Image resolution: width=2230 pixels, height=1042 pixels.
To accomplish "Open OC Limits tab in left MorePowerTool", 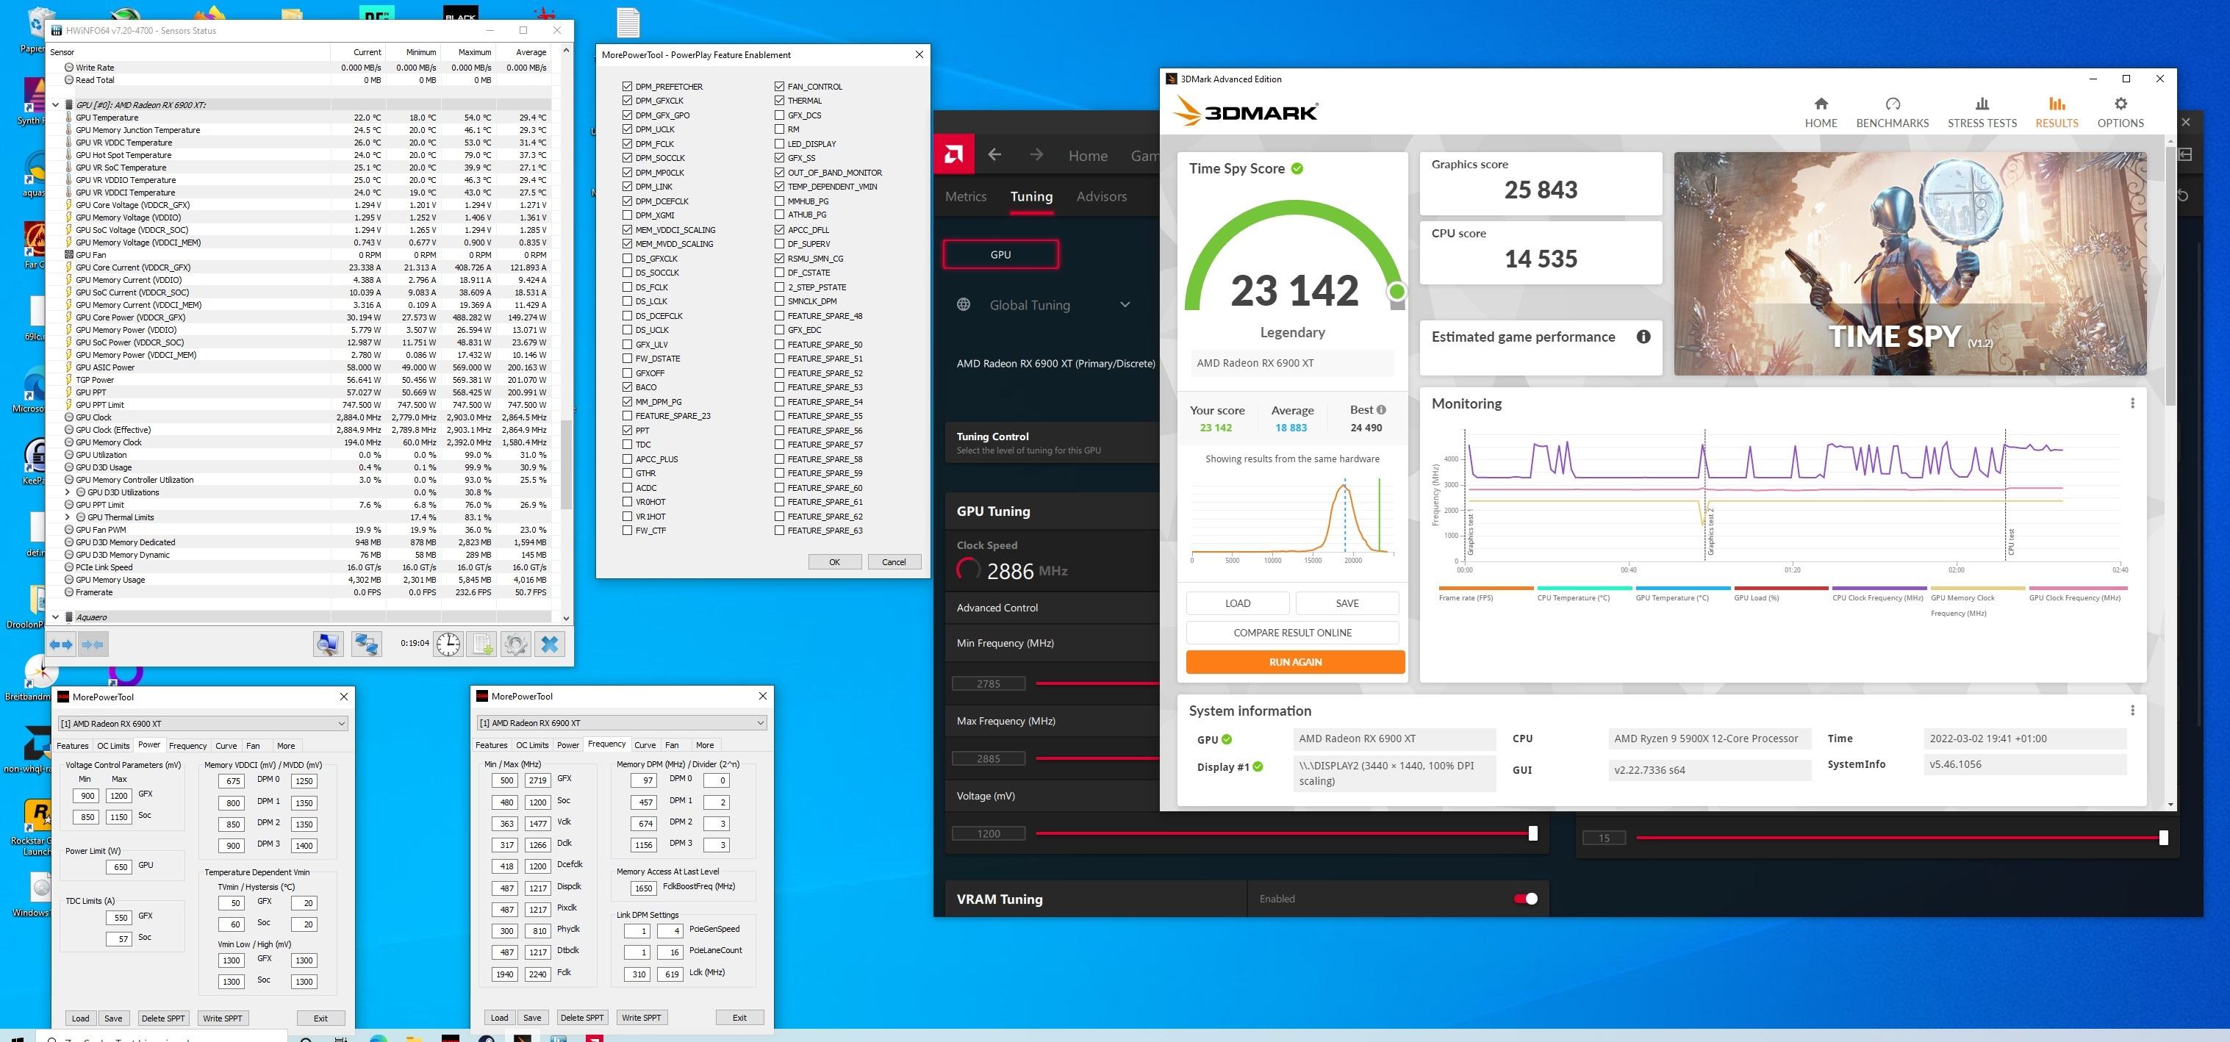I will pyautogui.click(x=113, y=746).
